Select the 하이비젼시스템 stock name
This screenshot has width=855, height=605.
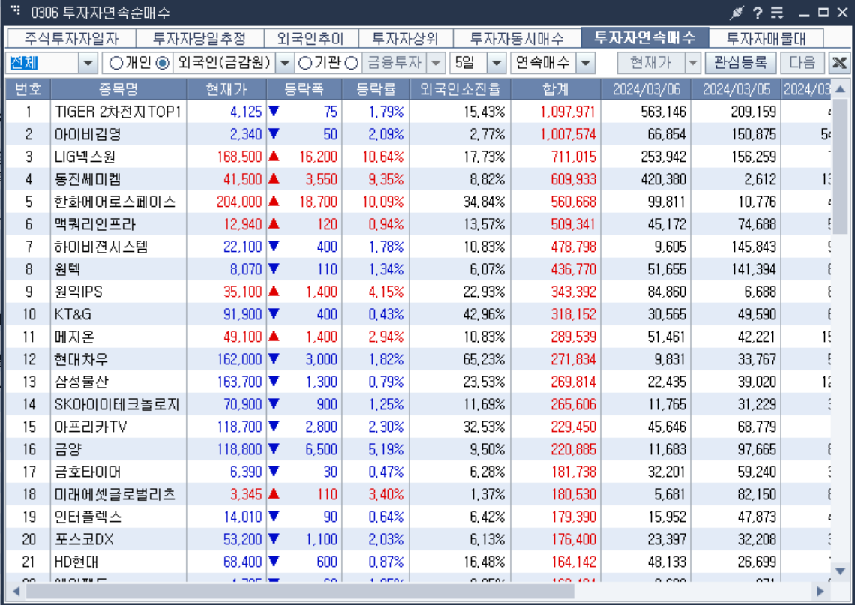(x=101, y=247)
